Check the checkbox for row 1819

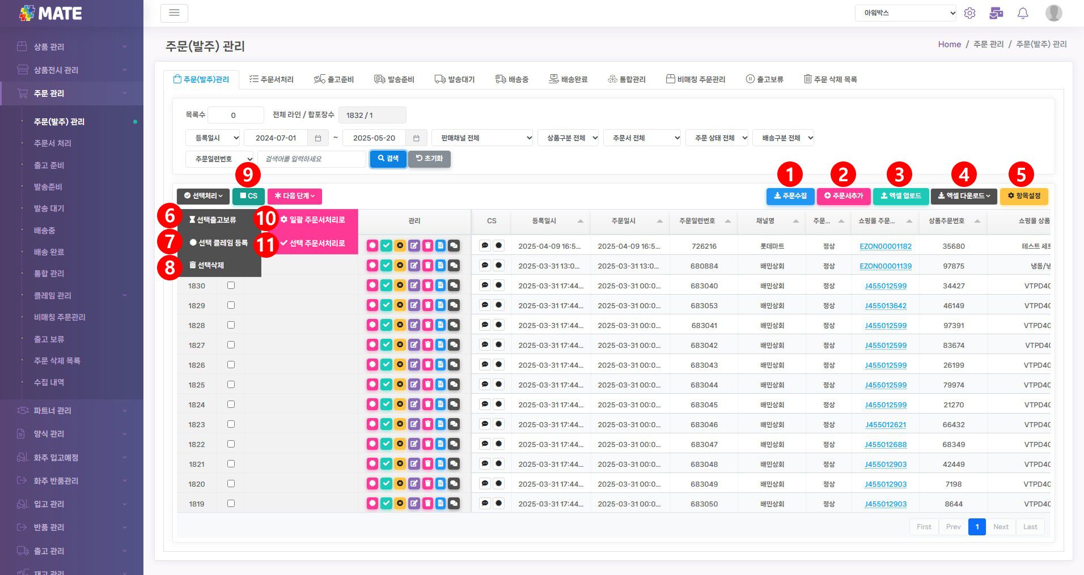coord(231,503)
